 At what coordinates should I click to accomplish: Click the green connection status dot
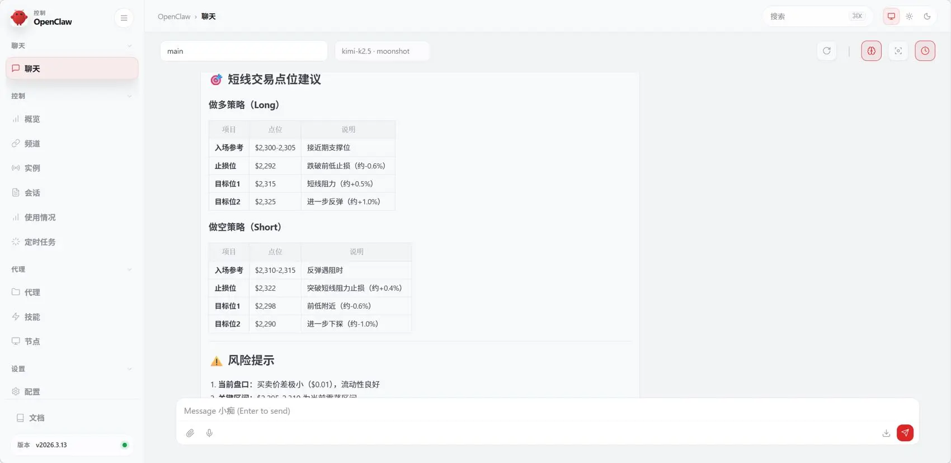pos(125,445)
